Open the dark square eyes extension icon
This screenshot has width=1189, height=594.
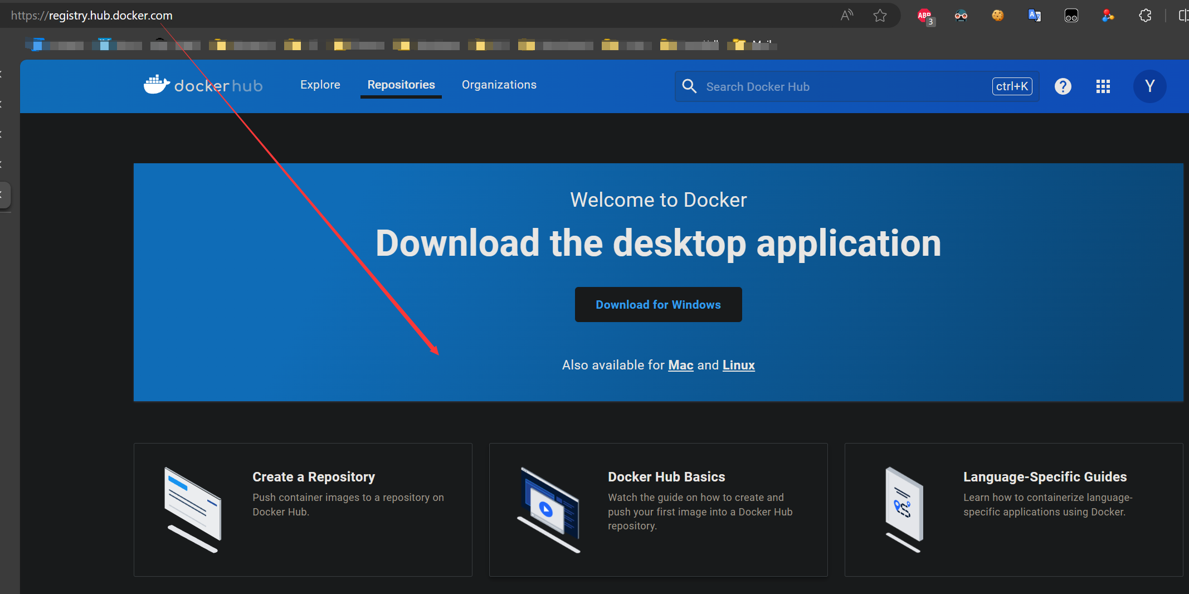[x=1071, y=16]
